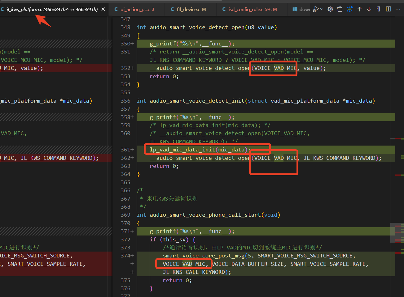Viewport: 404px width, 297px height.
Task: Go to the next change with down arrow
Action: (x=369, y=9)
